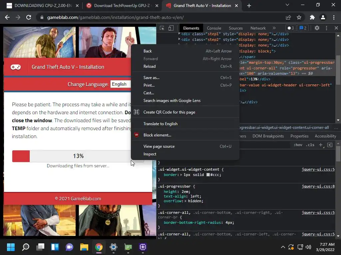The image size is (341, 255).
Task: Toggle the .cls class editor button
Action: tap(310, 145)
